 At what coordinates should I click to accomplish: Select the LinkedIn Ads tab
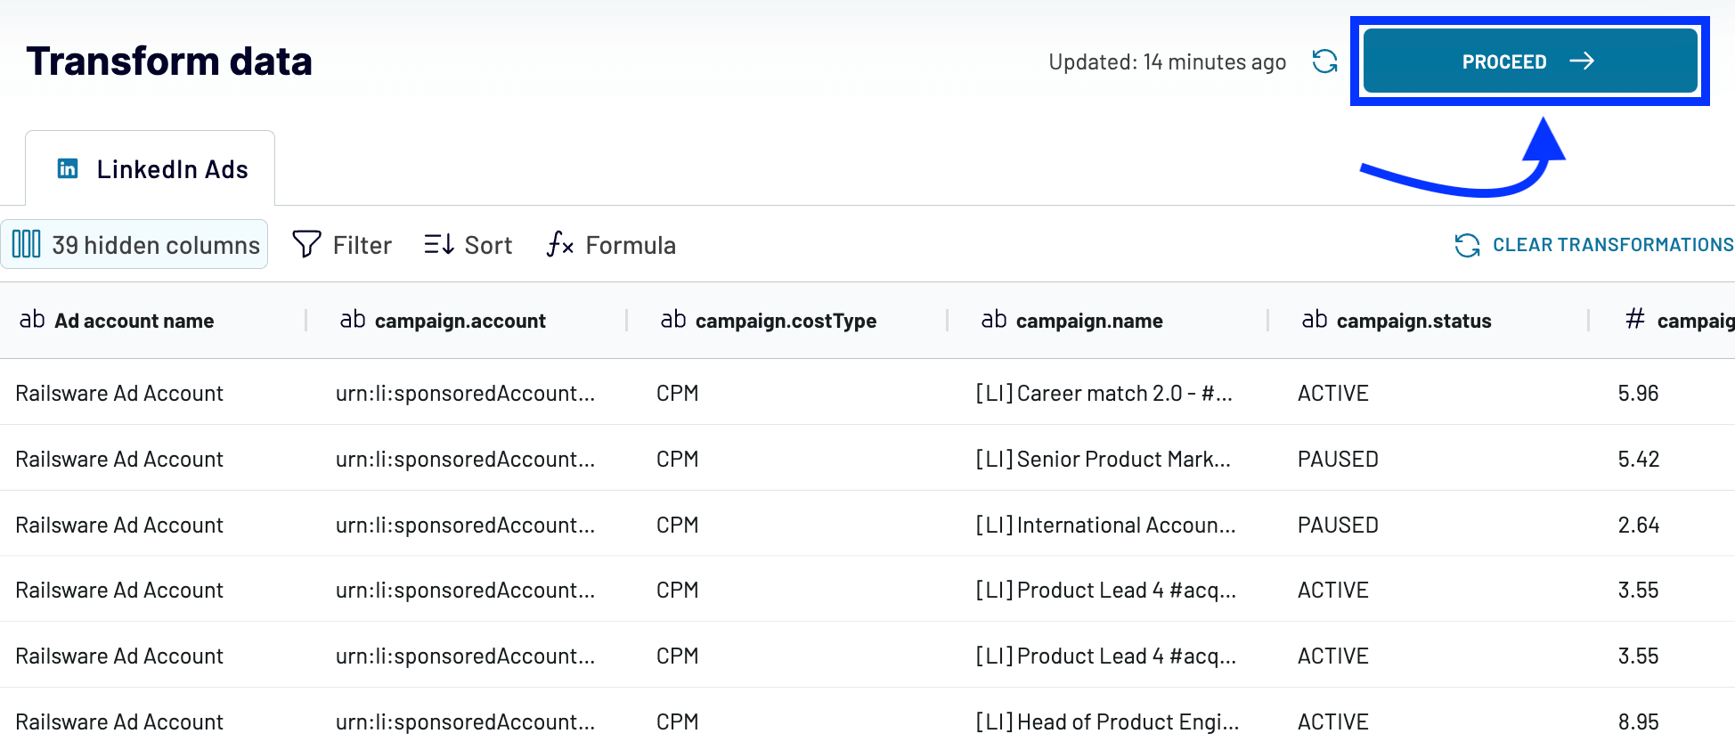click(151, 168)
